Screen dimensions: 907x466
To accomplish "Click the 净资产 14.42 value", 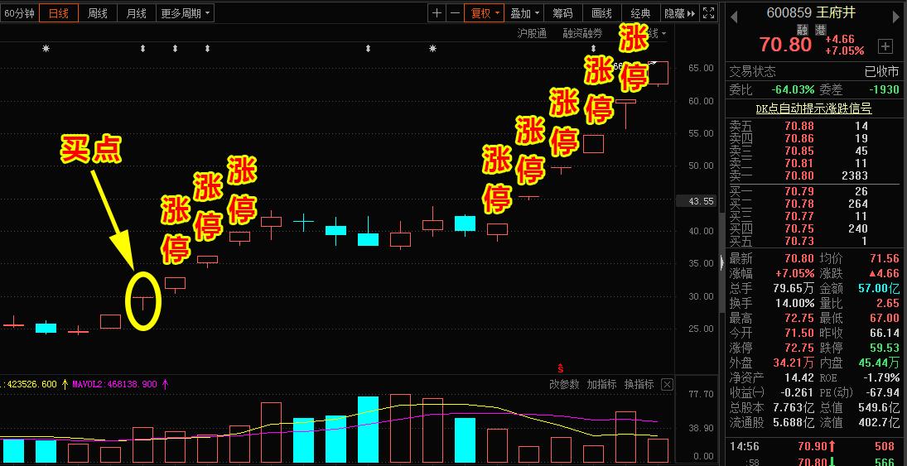I will pyautogui.click(x=798, y=378).
